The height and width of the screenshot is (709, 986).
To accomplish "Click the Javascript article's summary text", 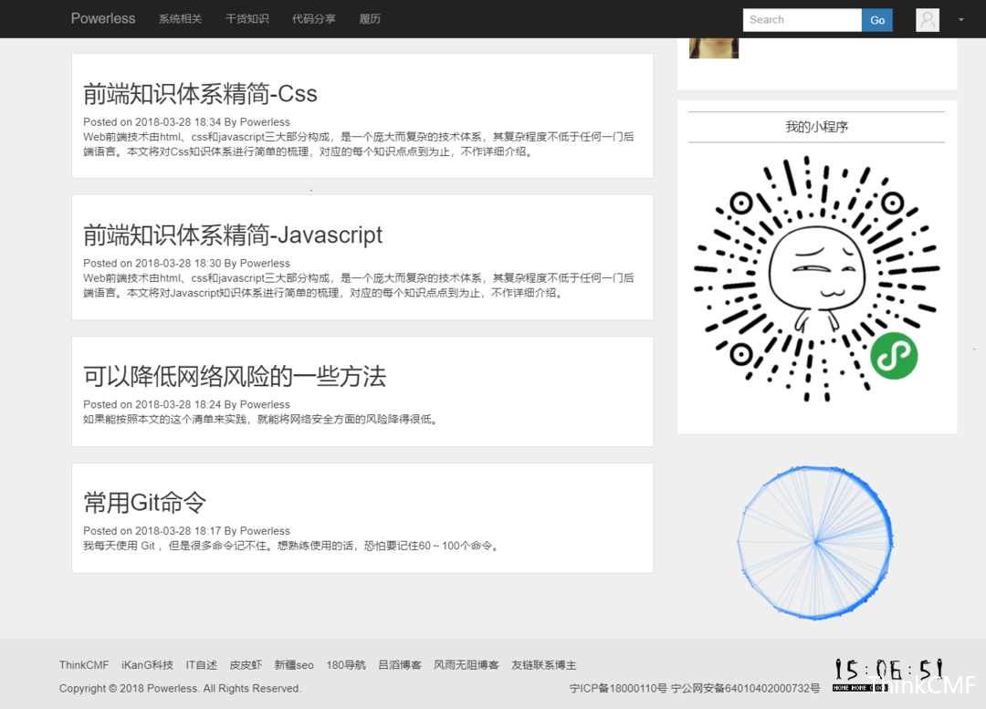I will (359, 286).
